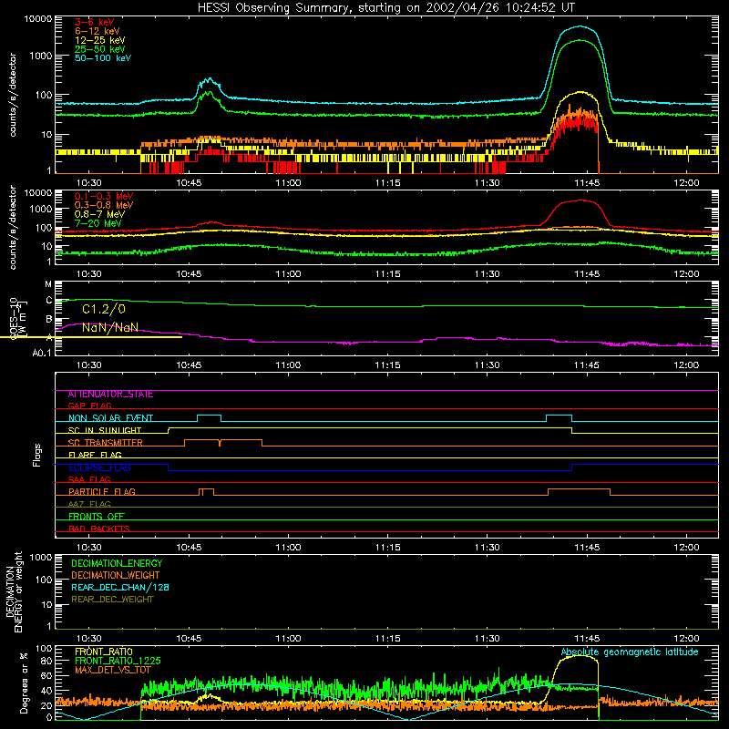The image size is (729, 729).
Task: Select the DECIMATION_WEIGHT legend entry
Action: (116, 576)
